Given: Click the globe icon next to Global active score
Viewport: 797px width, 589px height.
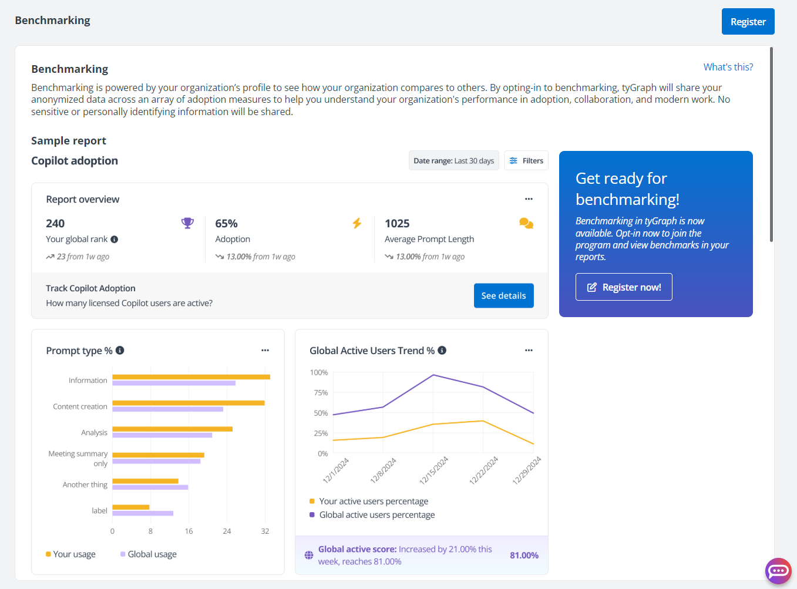Looking at the screenshot, I should point(308,554).
